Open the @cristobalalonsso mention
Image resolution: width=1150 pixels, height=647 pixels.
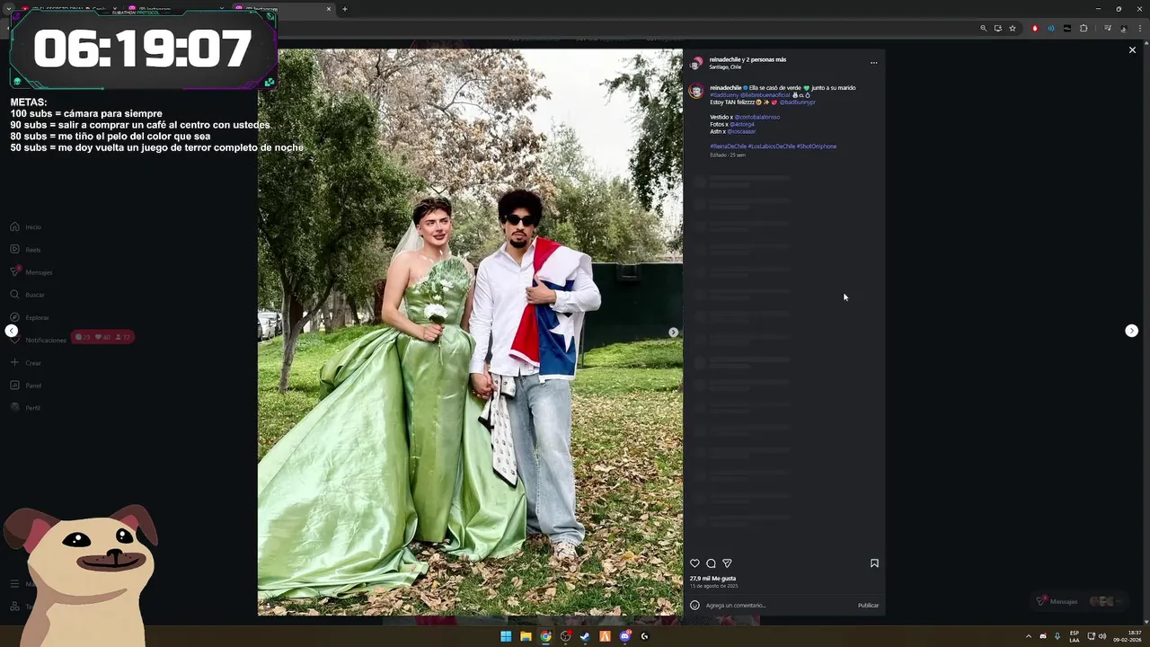(756, 117)
